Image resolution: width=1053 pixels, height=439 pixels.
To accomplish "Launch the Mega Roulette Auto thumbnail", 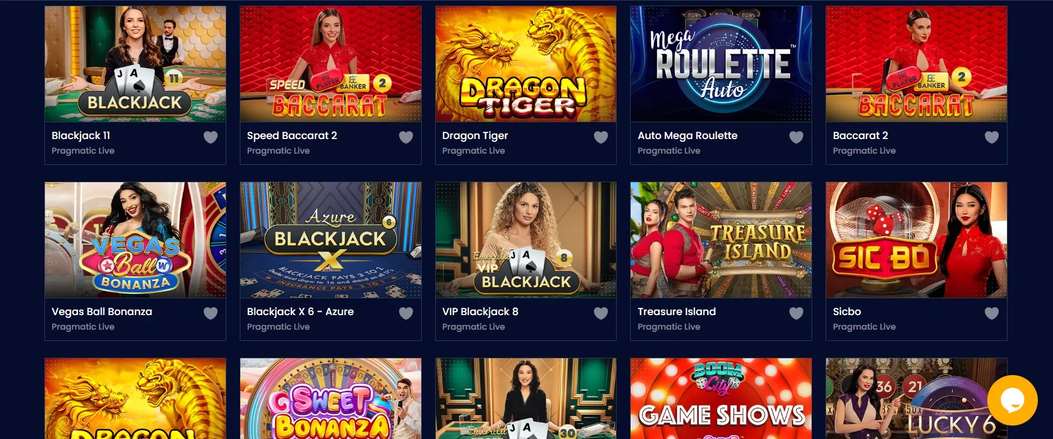I will coord(721,64).
